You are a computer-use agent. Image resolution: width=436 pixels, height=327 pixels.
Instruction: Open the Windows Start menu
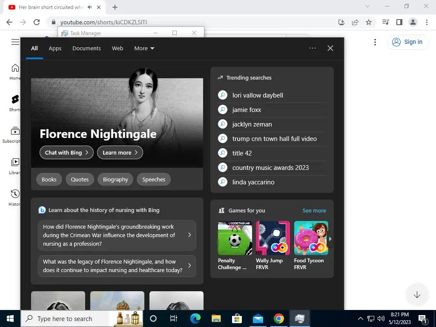[10, 318]
